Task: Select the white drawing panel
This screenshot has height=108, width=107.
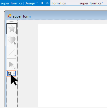Action: (x=73, y=65)
